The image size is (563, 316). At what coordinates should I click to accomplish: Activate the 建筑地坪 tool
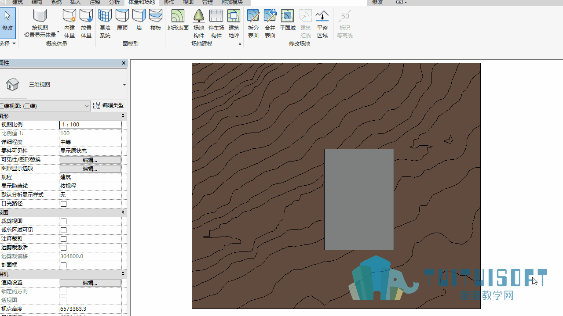234,23
